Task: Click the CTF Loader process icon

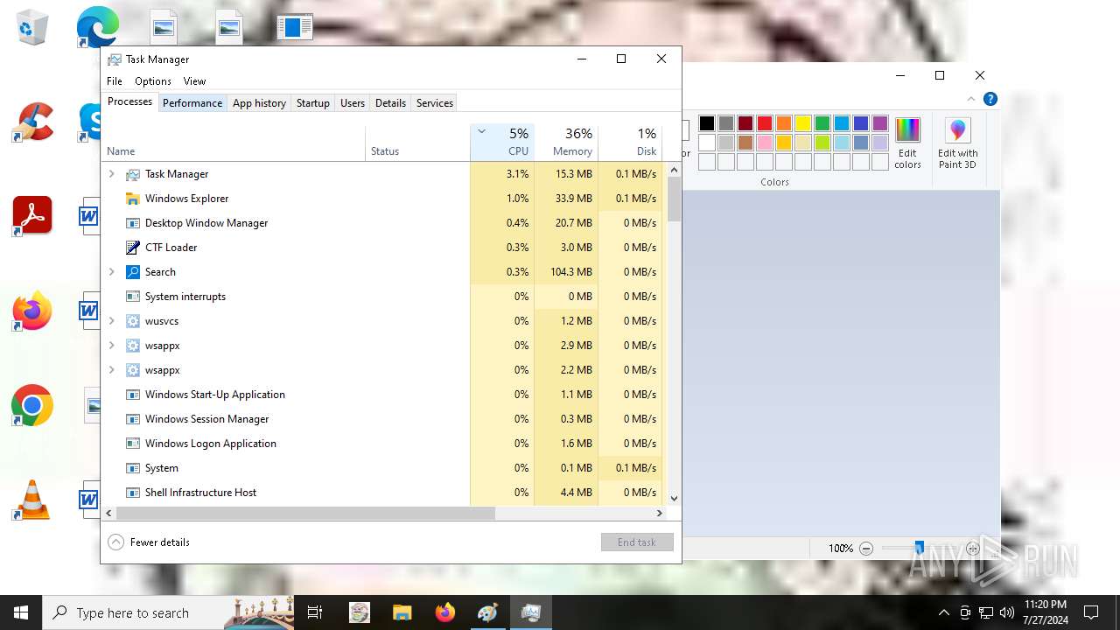Action: tap(133, 248)
